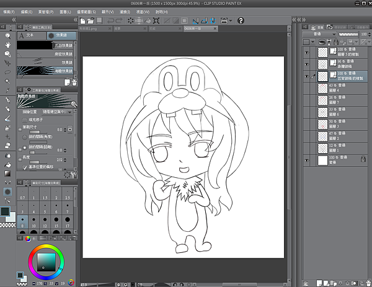Select the hand move tool
Viewport: 372px width, 287px height.
click(x=7, y=45)
